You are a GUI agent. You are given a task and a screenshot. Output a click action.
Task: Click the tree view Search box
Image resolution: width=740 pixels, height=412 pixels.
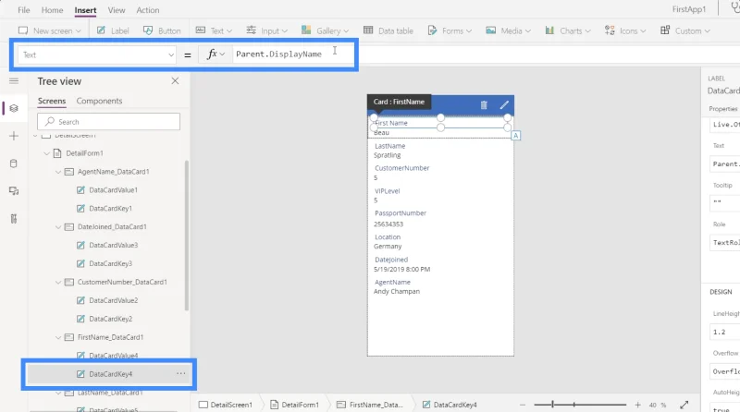tap(108, 122)
